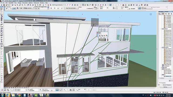Image resolution: width=173 pixels, height=97 pixels.
Task: Click the Settings button in Navigator
Action: (165, 87)
